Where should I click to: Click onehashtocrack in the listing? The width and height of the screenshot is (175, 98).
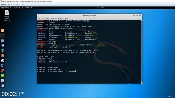pyautogui.click(x=56, y=36)
